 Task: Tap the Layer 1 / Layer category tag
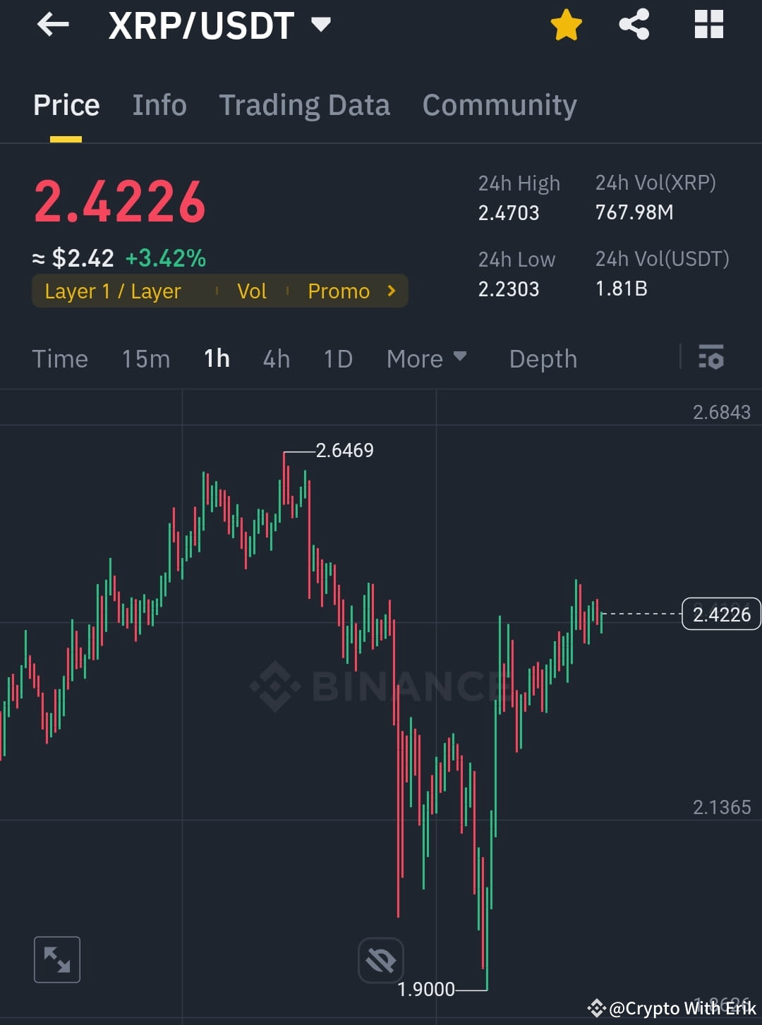(x=113, y=291)
